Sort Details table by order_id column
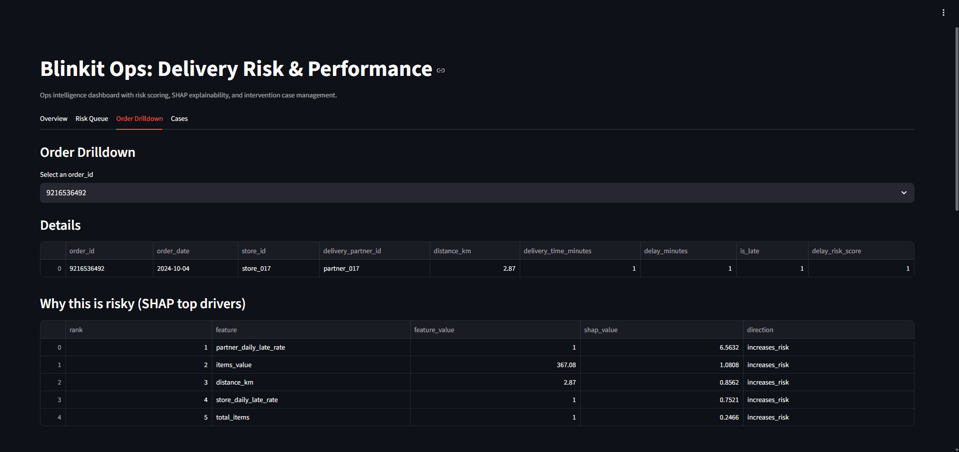This screenshot has height=452, width=959. tap(109, 251)
